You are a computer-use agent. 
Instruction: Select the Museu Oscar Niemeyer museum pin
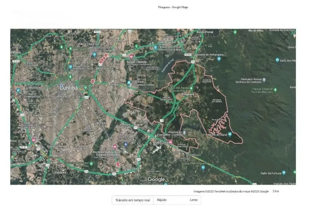coord(70,67)
